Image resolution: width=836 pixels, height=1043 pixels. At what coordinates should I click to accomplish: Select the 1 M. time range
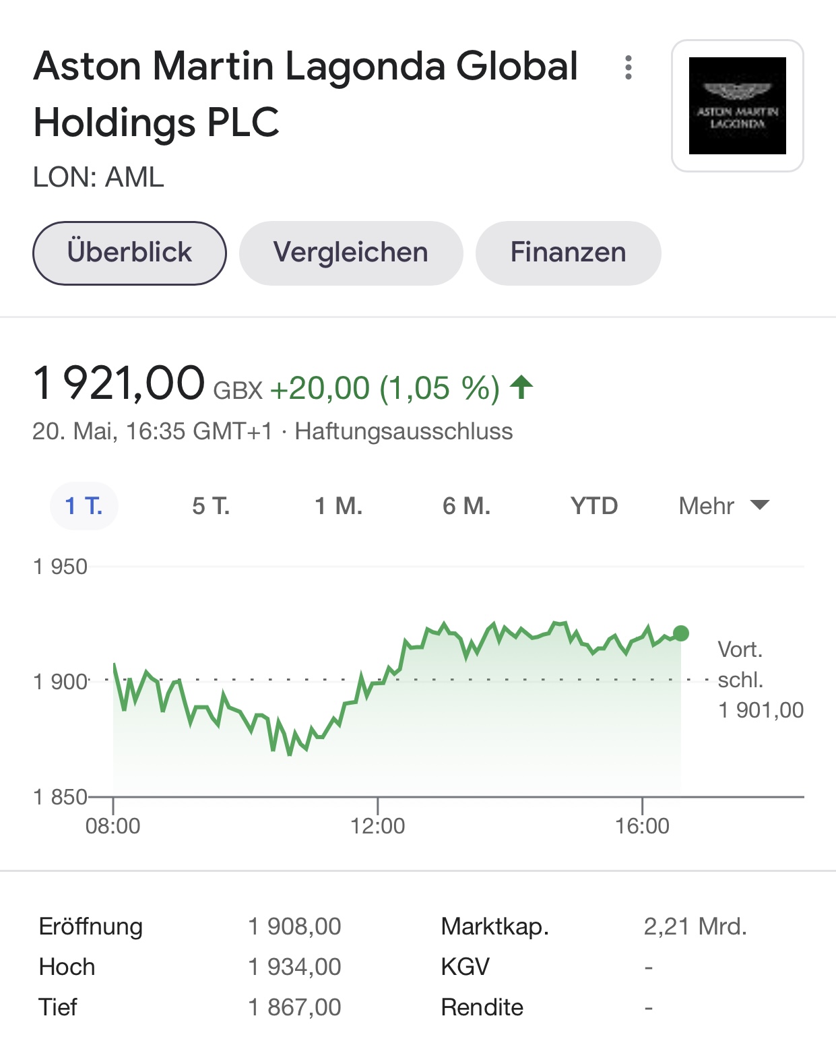pyautogui.click(x=339, y=505)
